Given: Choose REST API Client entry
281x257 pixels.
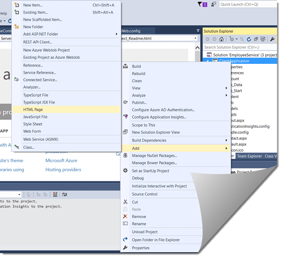Looking at the screenshot, I should pyautogui.click(x=66, y=42).
